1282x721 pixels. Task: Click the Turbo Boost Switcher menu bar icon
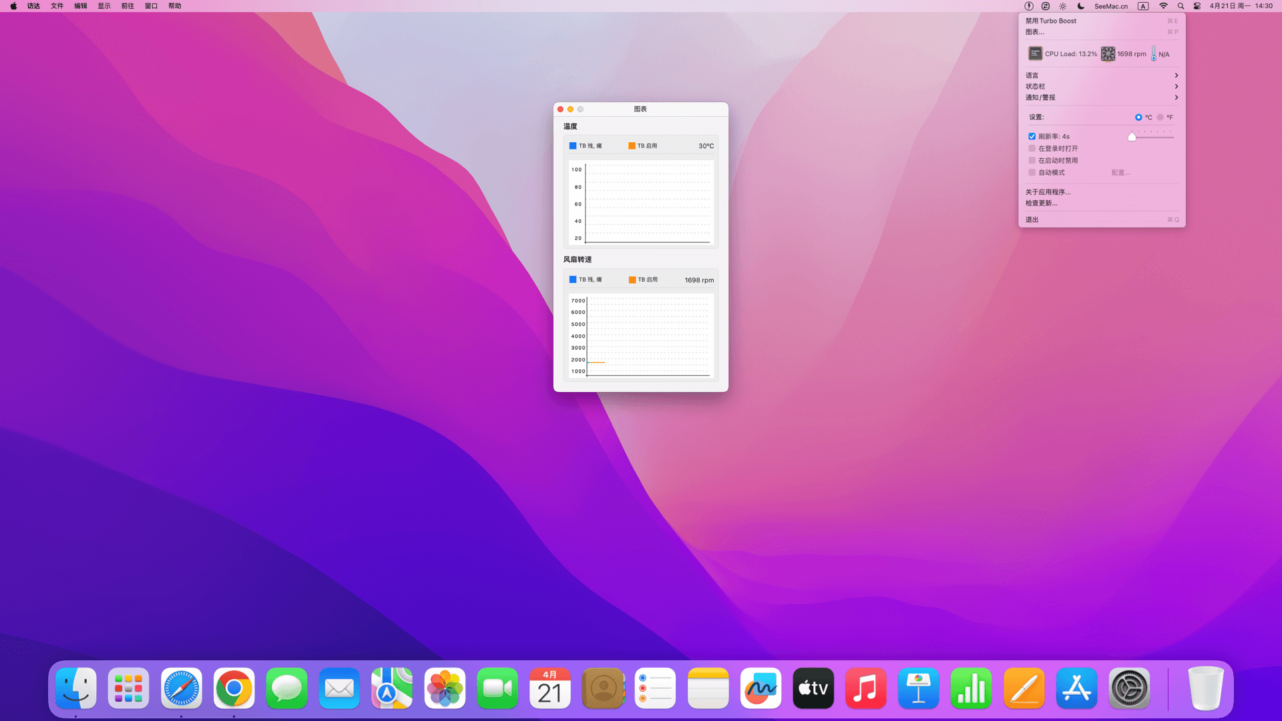pyautogui.click(x=1029, y=6)
